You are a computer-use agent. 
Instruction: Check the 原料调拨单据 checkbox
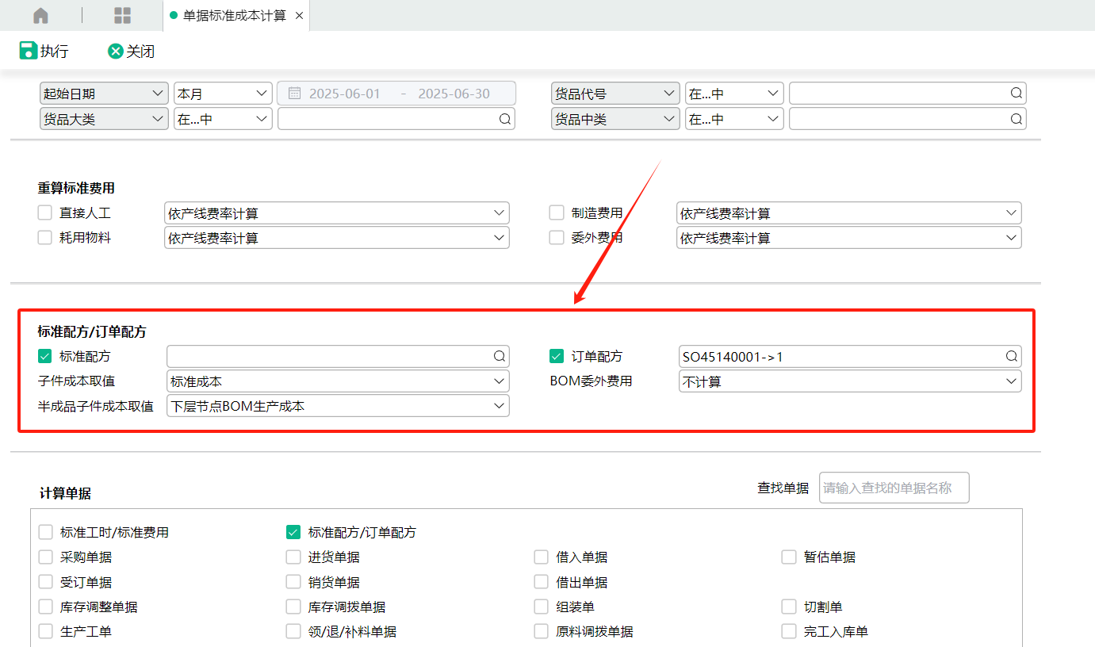[x=541, y=631]
